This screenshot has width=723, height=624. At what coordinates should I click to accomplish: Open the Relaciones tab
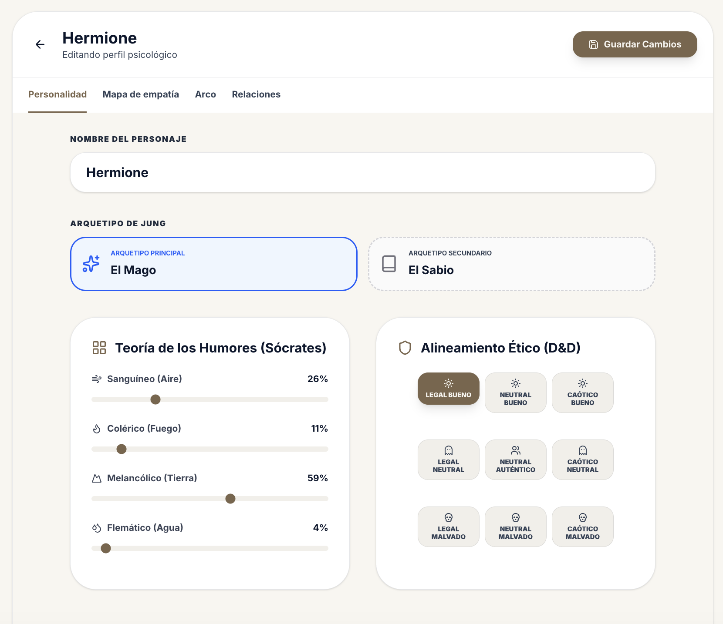click(256, 94)
